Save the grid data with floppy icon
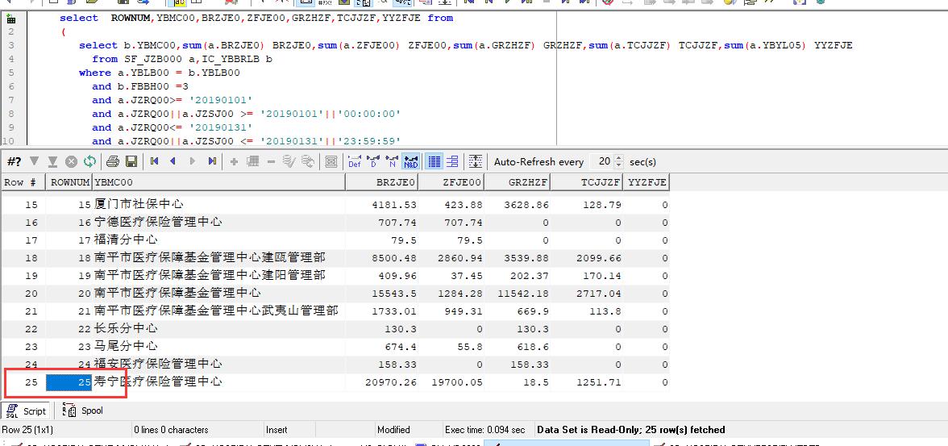 [x=131, y=161]
